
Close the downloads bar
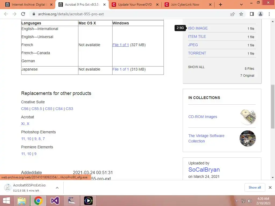270,187
